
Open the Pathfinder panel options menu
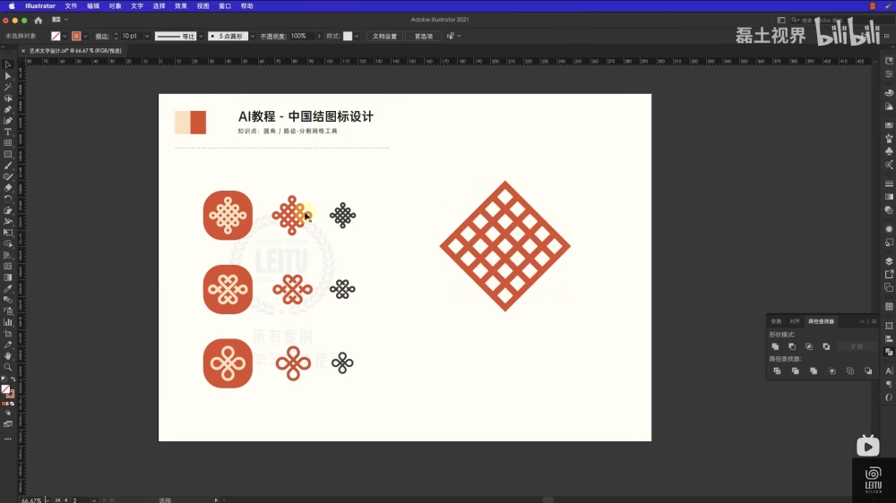(874, 321)
